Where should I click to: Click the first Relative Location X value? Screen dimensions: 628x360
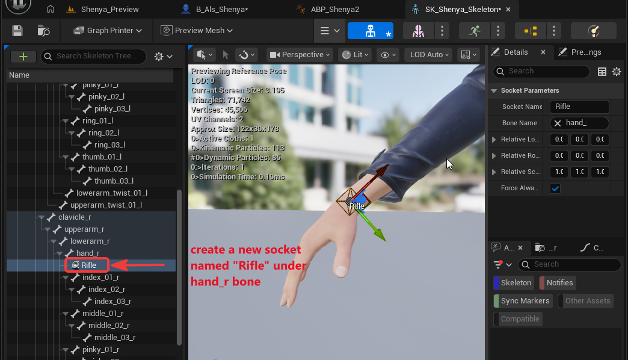[559, 140]
